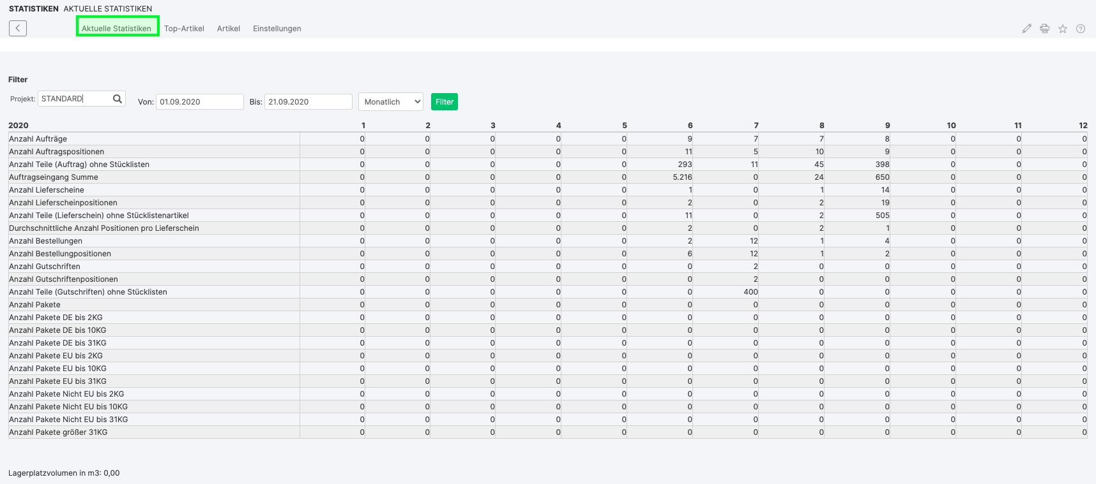Viewport: 1096px width, 484px height.
Task: Click the star favorite icon
Action: (1062, 29)
